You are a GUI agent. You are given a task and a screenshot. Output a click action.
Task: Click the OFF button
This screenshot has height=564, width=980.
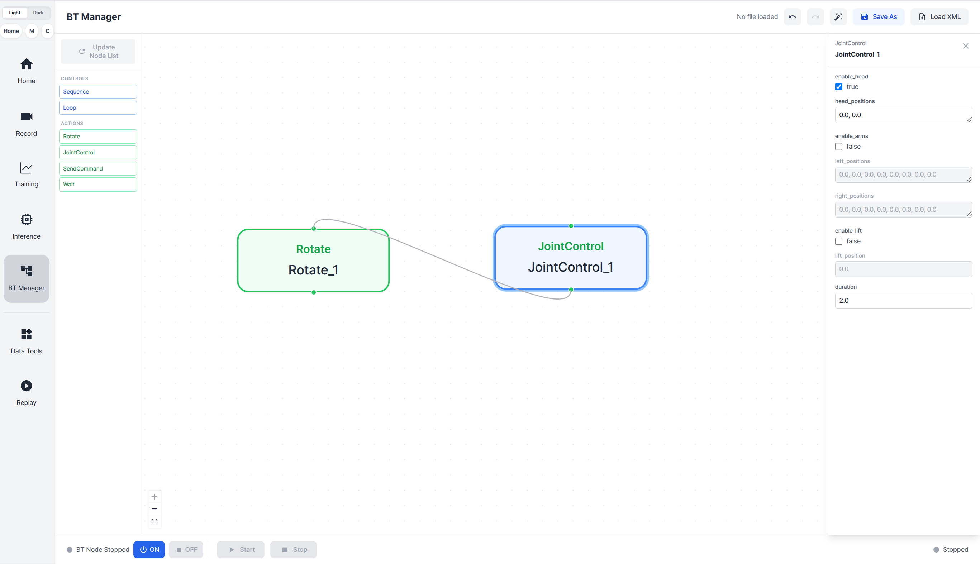pyautogui.click(x=186, y=549)
